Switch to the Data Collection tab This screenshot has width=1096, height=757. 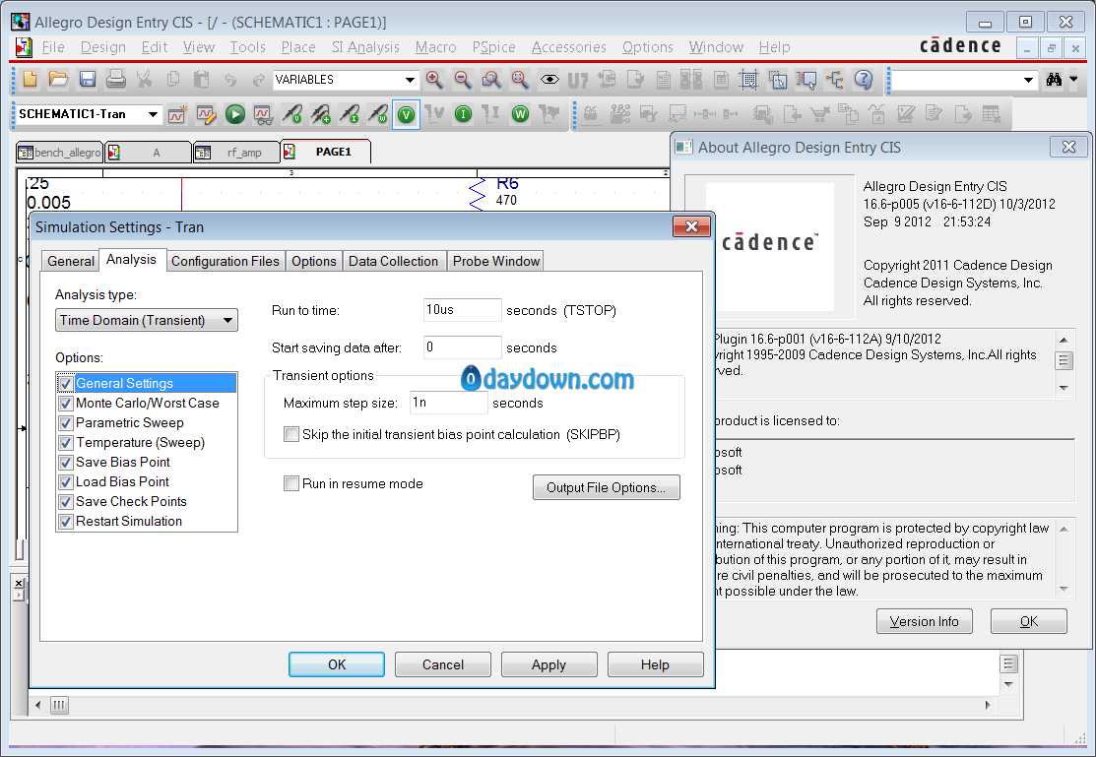393,261
